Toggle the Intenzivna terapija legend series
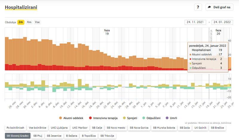239x140 pixels. 103,118
